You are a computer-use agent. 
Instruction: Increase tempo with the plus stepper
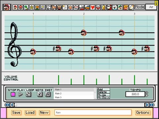[x=147, y=93]
